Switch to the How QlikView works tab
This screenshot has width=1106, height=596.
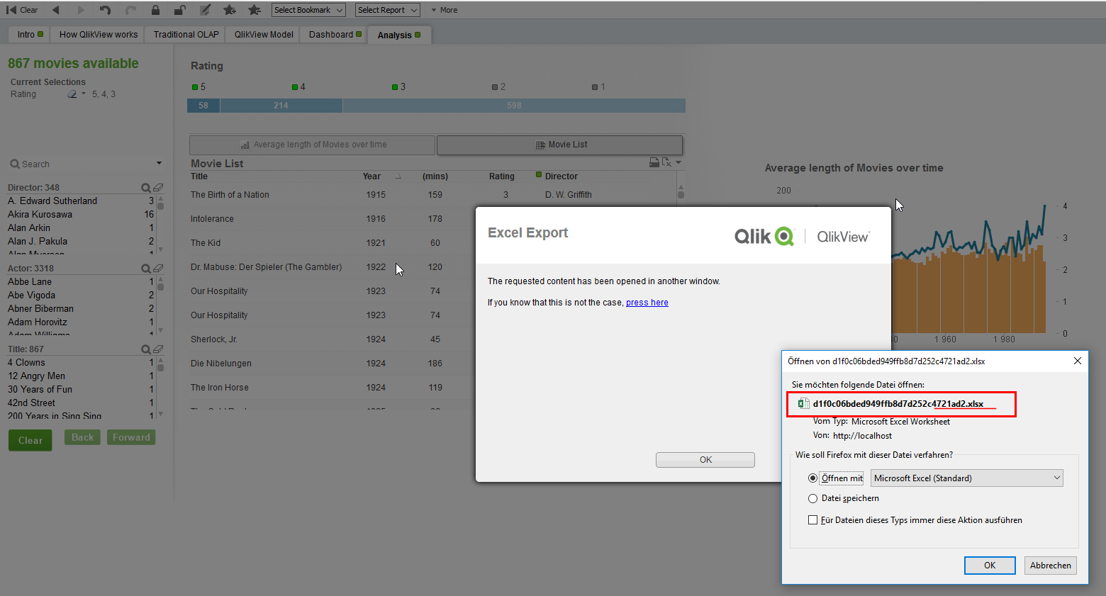point(99,35)
